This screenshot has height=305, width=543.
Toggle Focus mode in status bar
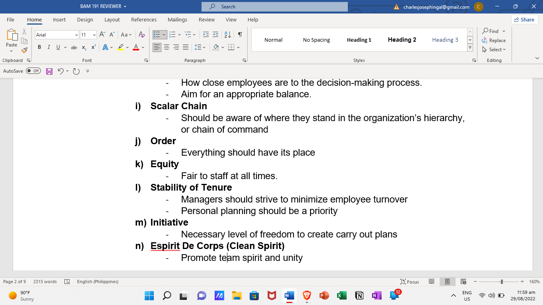coord(409,282)
